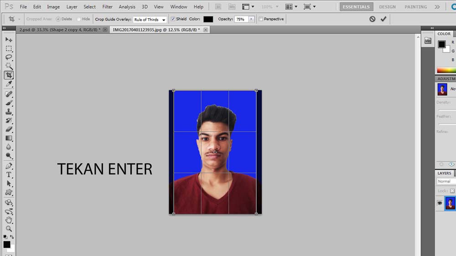Open the File menu
Screen dimensions: 456x256
point(23,7)
